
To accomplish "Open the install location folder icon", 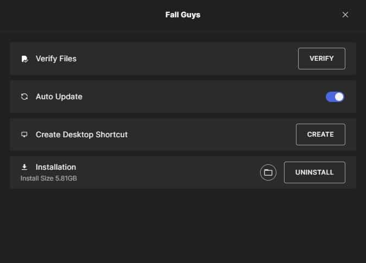I will [x=268, y=172].
